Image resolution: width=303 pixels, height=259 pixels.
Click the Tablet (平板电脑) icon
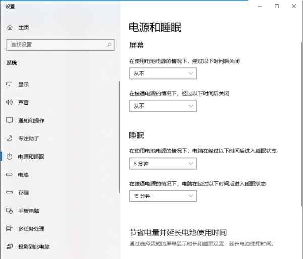tap(9, 211)
